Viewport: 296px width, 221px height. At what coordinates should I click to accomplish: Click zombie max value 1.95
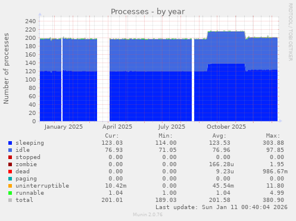coord(277,164)
